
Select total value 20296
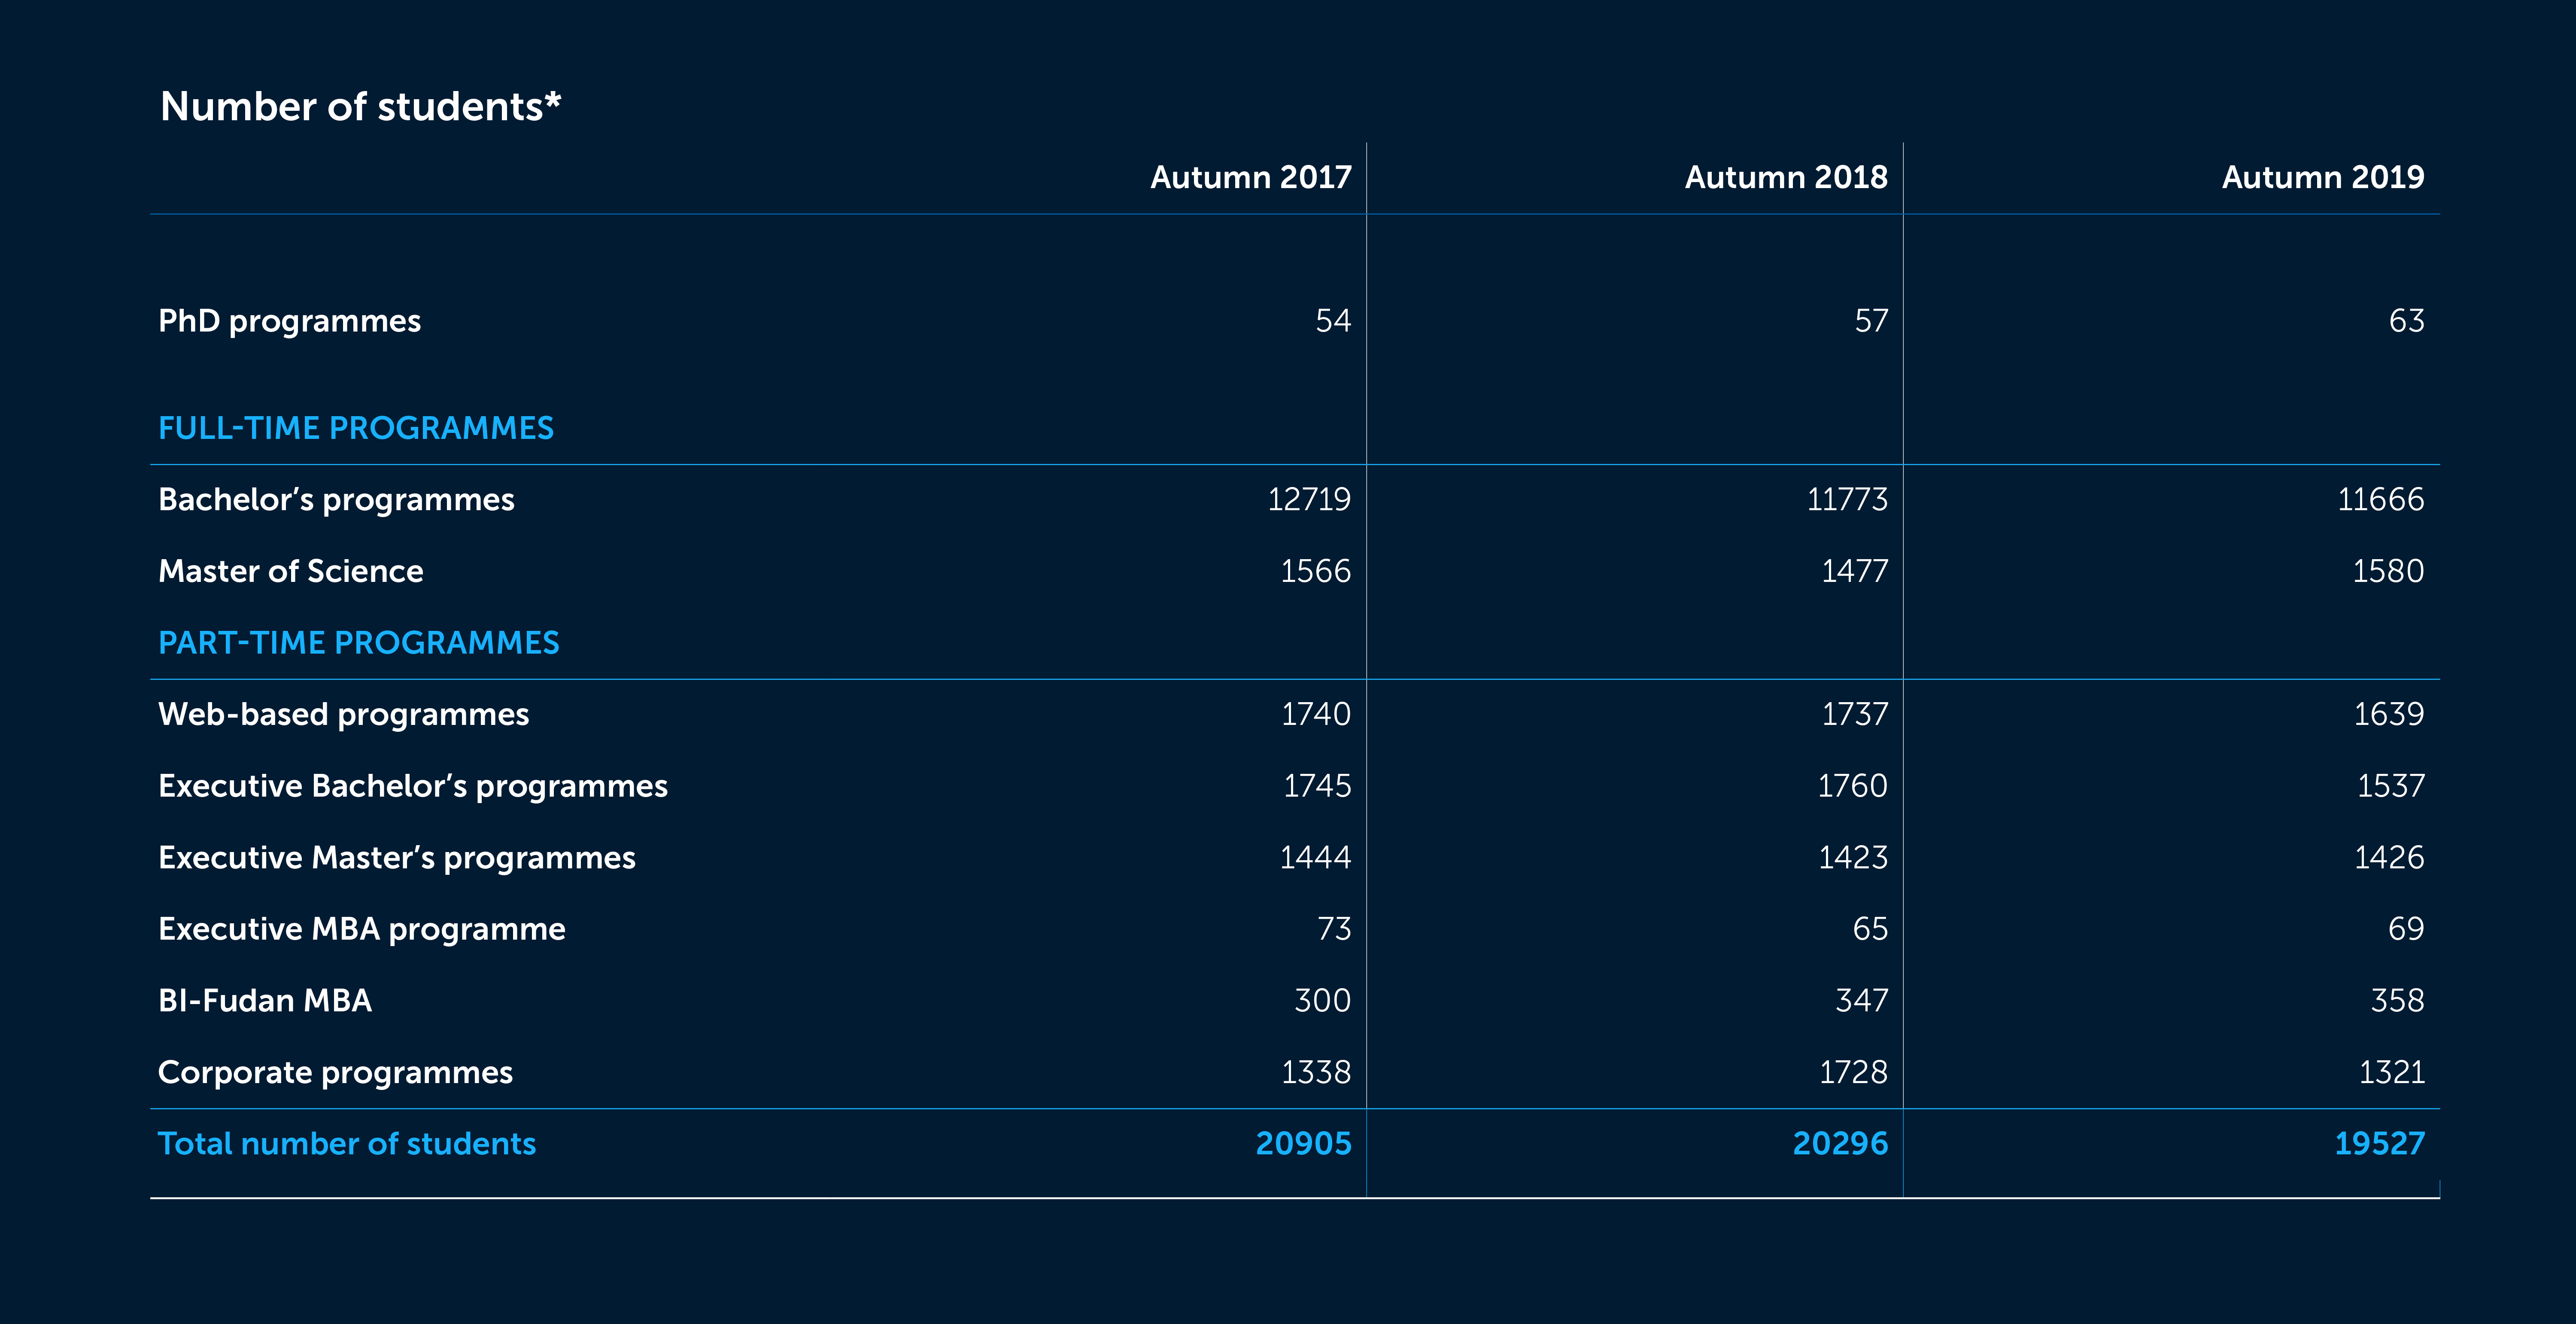tap(1841, 1144)
